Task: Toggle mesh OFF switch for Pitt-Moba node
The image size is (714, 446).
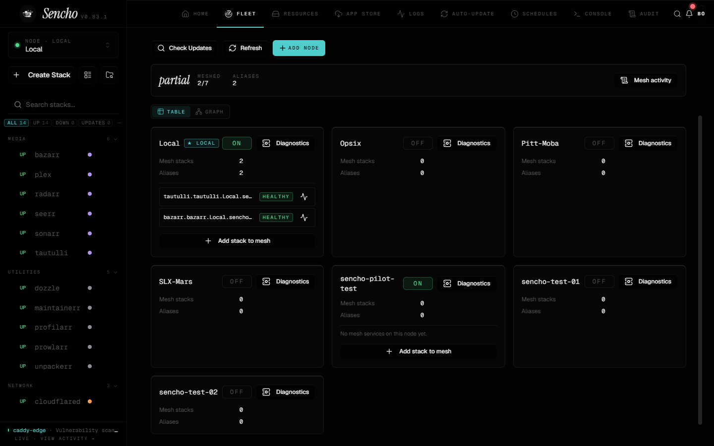Action: click(x=599, y=143)
